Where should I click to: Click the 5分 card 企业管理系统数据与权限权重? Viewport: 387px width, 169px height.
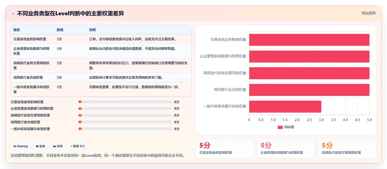(286, 148)
